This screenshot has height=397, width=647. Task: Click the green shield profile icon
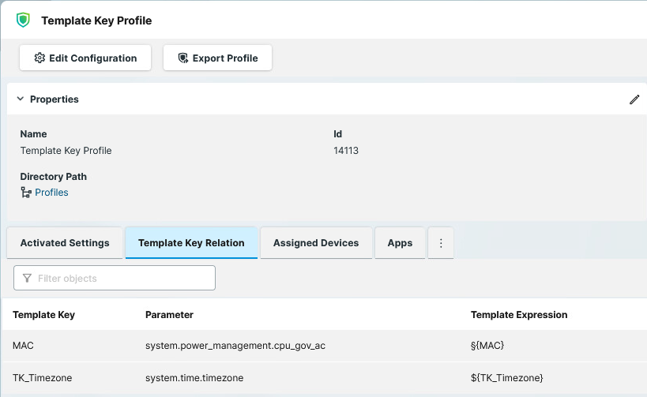(23, 21)
